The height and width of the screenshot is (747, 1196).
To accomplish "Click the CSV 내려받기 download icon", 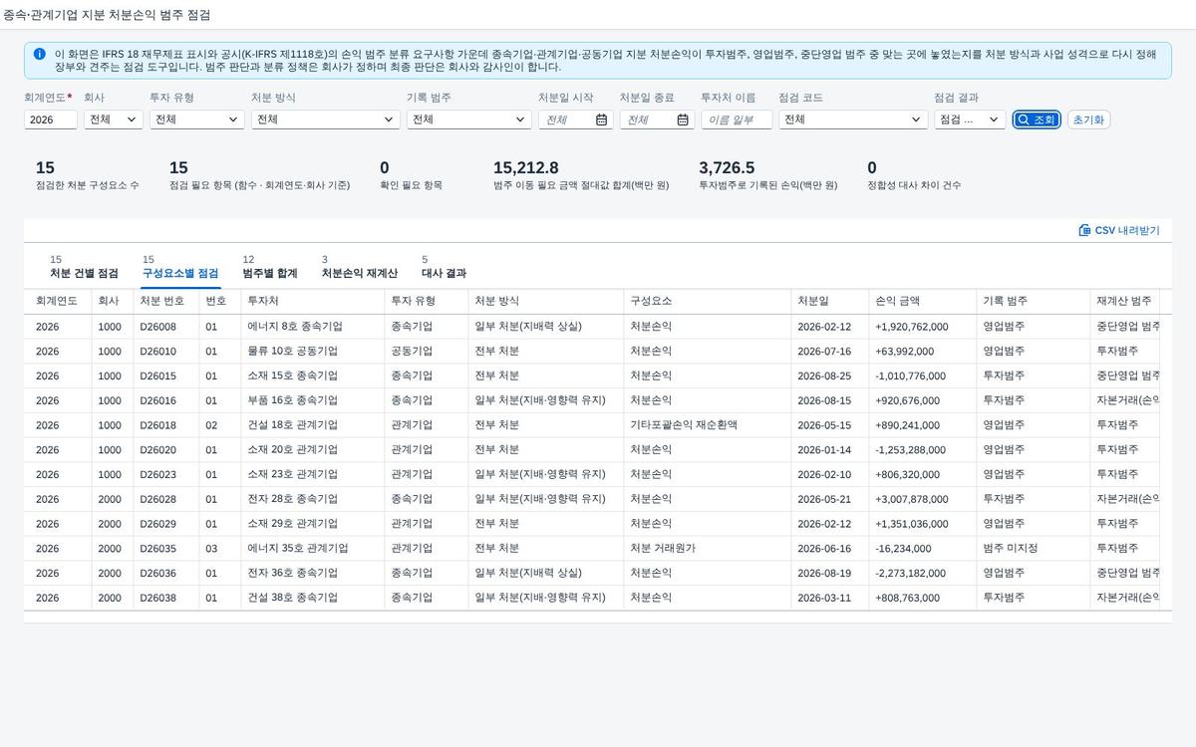I will pos(1084,230).
